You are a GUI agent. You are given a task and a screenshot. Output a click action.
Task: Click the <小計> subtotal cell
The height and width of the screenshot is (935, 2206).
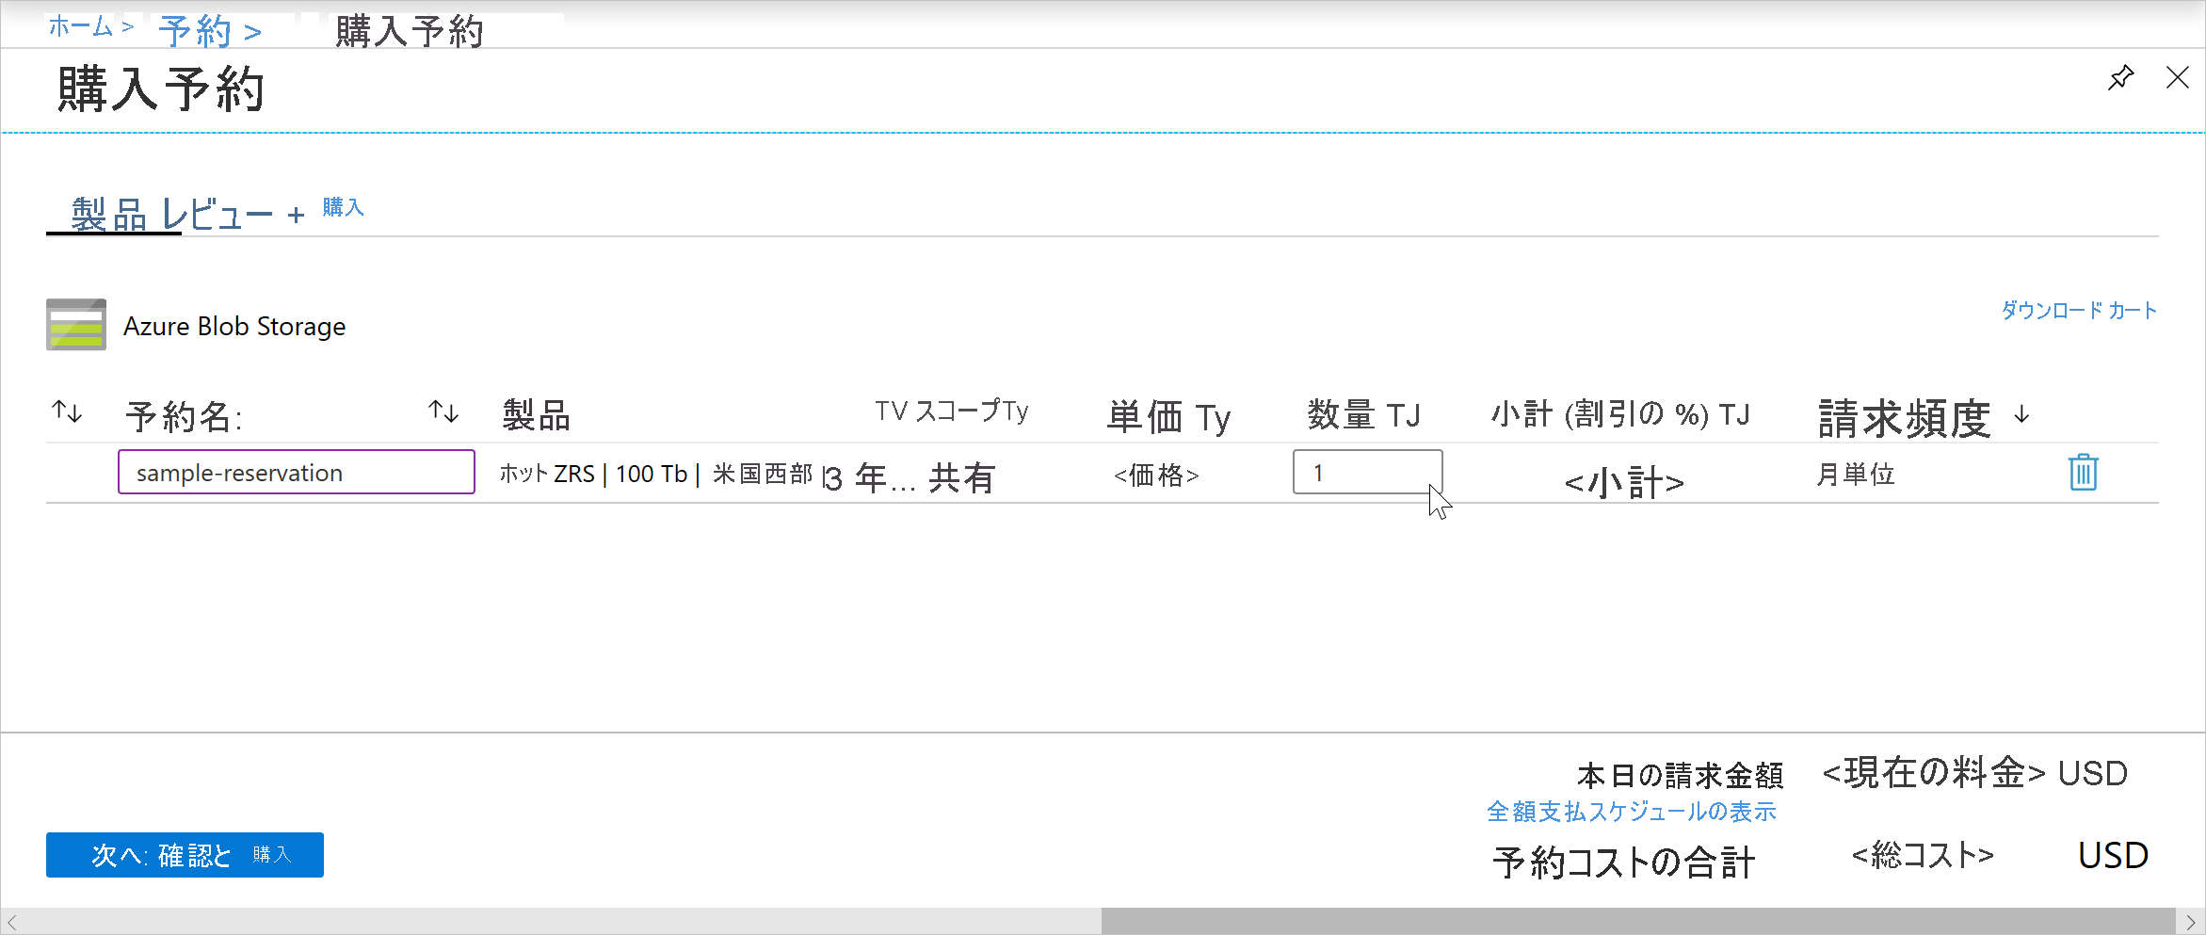click(x=1624, y=483)
